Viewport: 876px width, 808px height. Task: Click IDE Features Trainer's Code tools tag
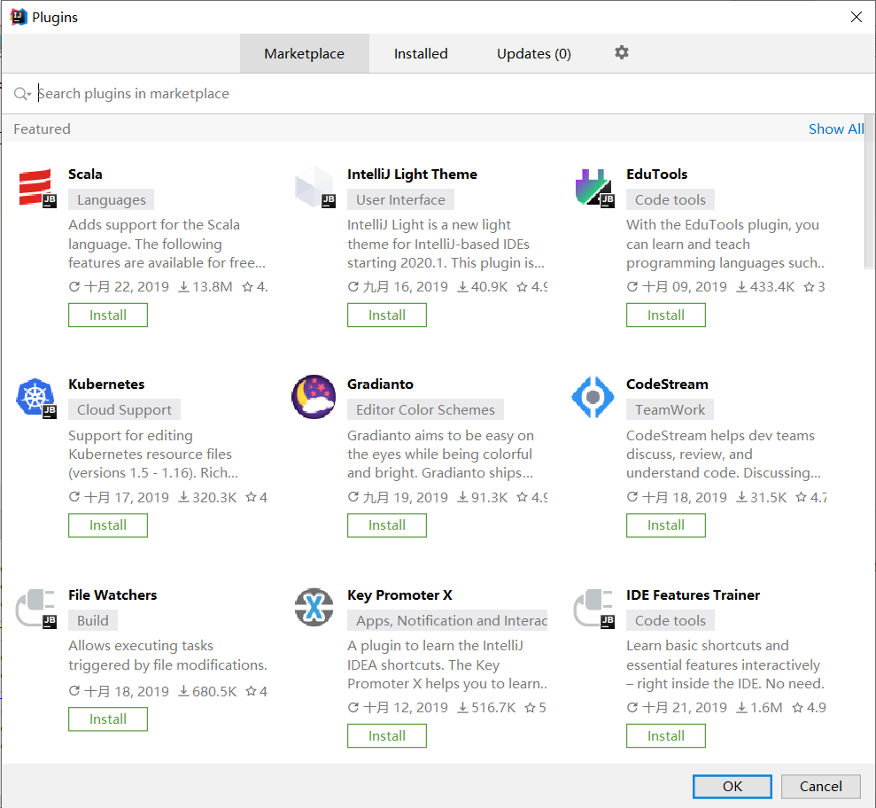[670, 621]
